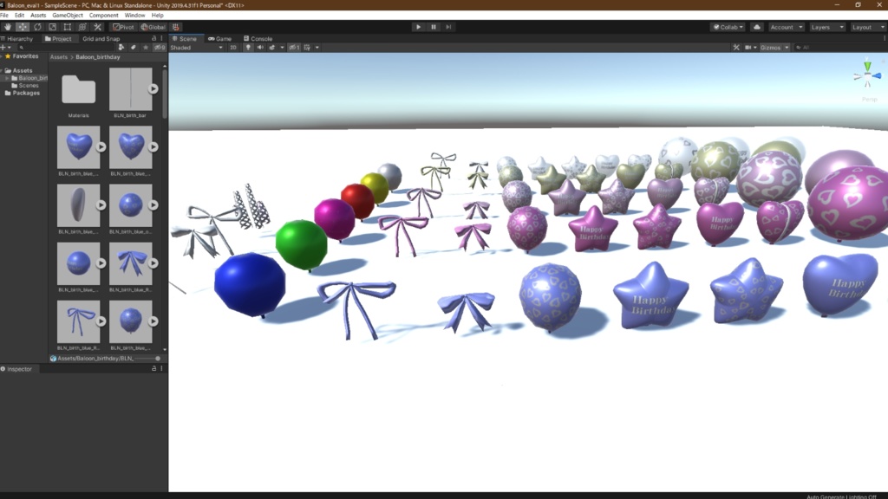This screenshot has height=499, width=888.
Task: Toggle Persp projection label under gizmo
Action: (869, 100)
